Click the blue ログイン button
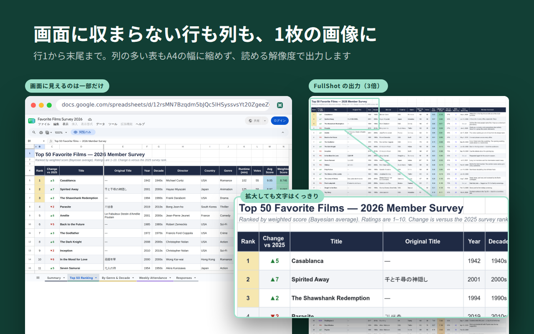 [280, 121]
